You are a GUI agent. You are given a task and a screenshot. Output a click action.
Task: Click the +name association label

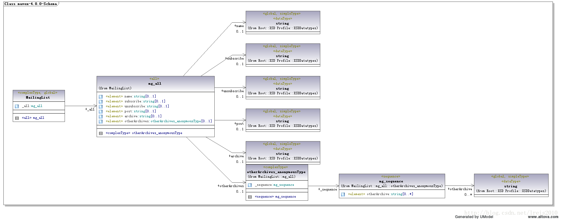click(239, 26)
